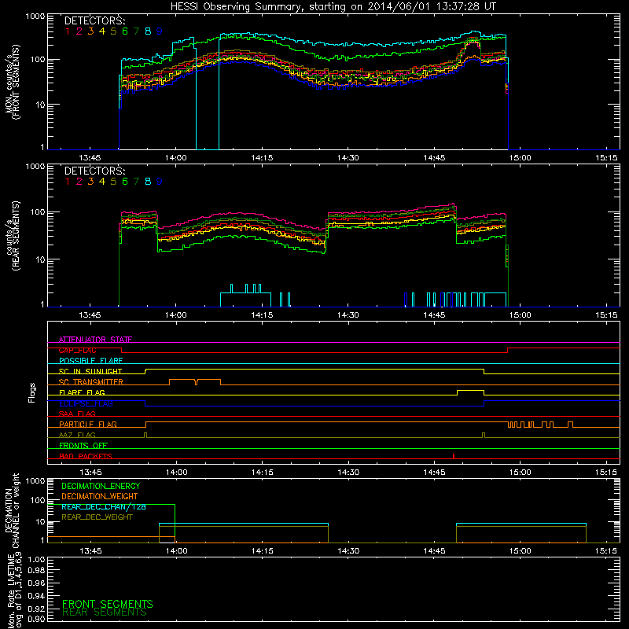Select dark green detector 7 in rear legend
The width and height of the screenshot is (629, 629).
[x=136, y=182]
